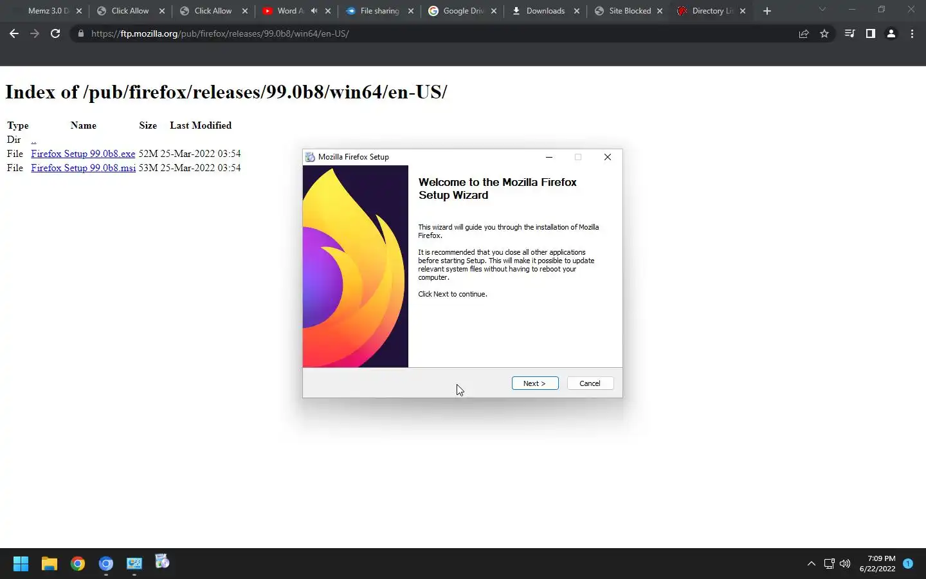
Task: Open the side panel icon
Action: coord(870,33)
